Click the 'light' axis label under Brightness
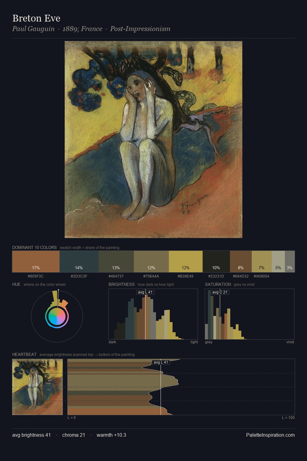 coord(194,342)
